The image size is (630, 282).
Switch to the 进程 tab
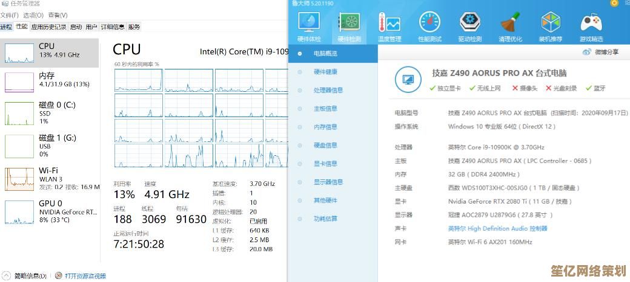coord(6,27)
